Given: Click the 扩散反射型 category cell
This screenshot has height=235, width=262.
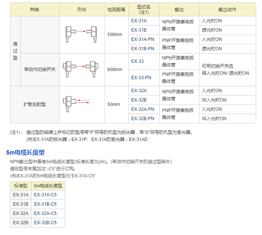Looking at the screenshot, I should [x=35, y=104].
